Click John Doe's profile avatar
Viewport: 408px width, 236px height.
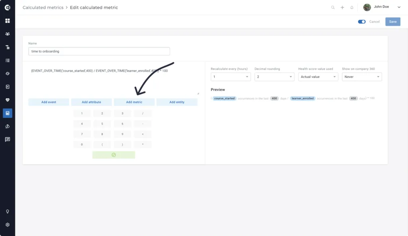(367, 7)
